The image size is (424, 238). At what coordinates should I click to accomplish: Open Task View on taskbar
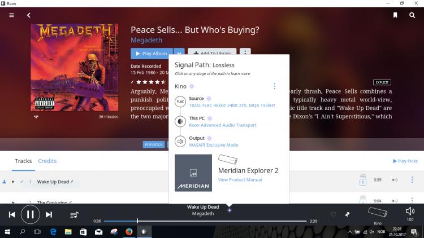[37, 232]
